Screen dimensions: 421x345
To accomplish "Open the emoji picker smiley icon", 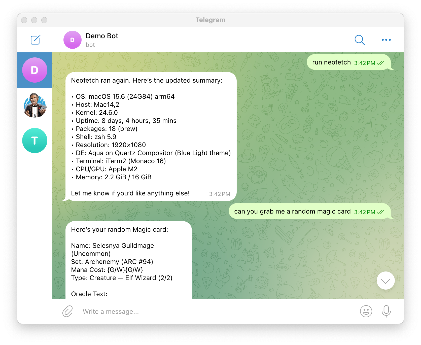I will 366,311.
